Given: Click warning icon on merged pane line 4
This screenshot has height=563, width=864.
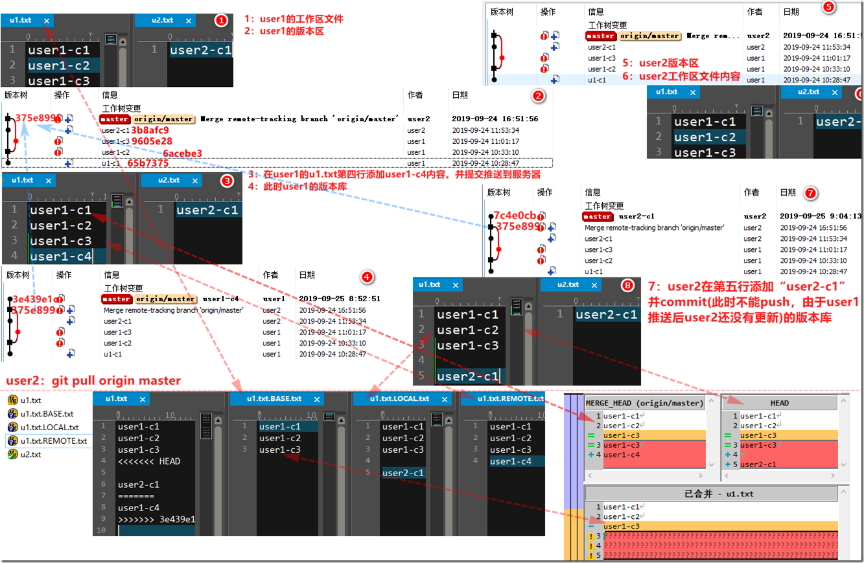Looking at the screenshot, I should coord(590,546).
